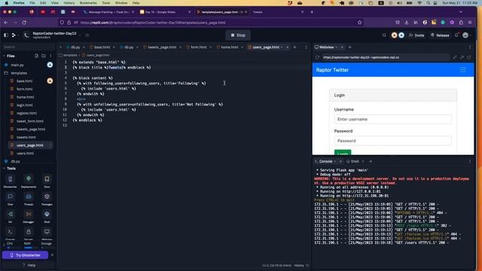The image size is (482, 271).
Task: Click the Replit search magnifier icon
Action: [384, 35]
